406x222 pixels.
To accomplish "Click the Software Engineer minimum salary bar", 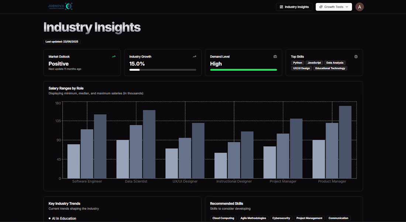I will point(74,162).
